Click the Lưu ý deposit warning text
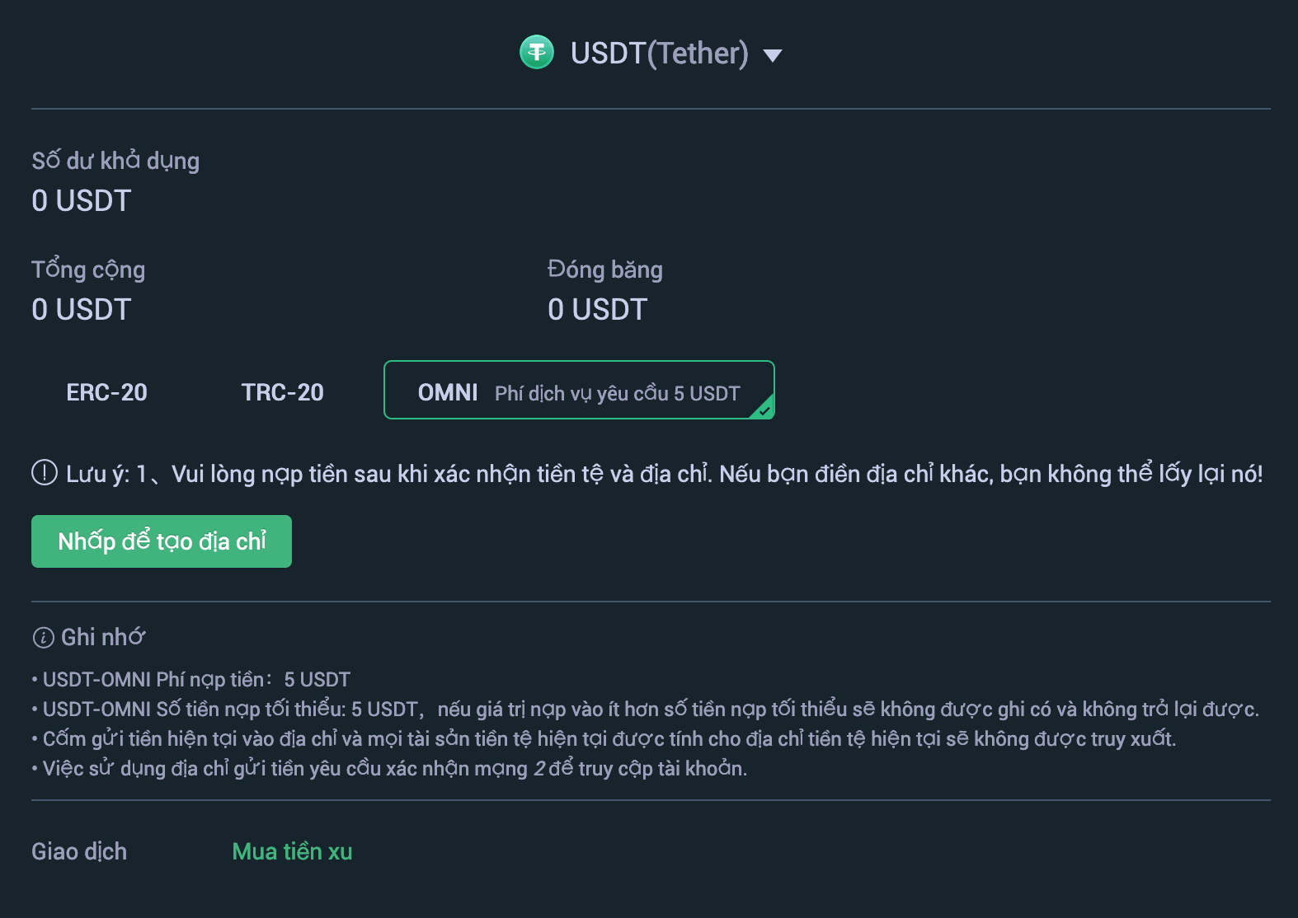This screenshot has height=918, width=1298. (664, 474)
